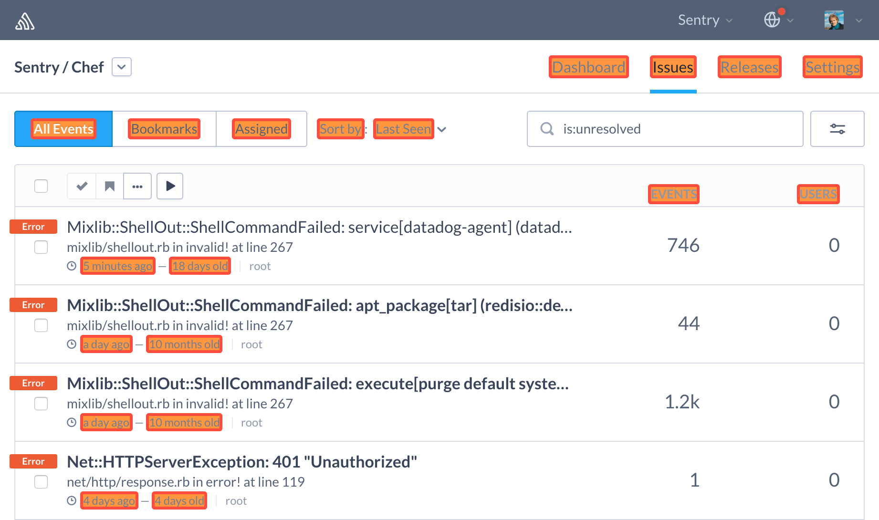Click the clock icon beside 4 days ago
This screenshot has width=879, height=520.
click(x=72, y=501)
